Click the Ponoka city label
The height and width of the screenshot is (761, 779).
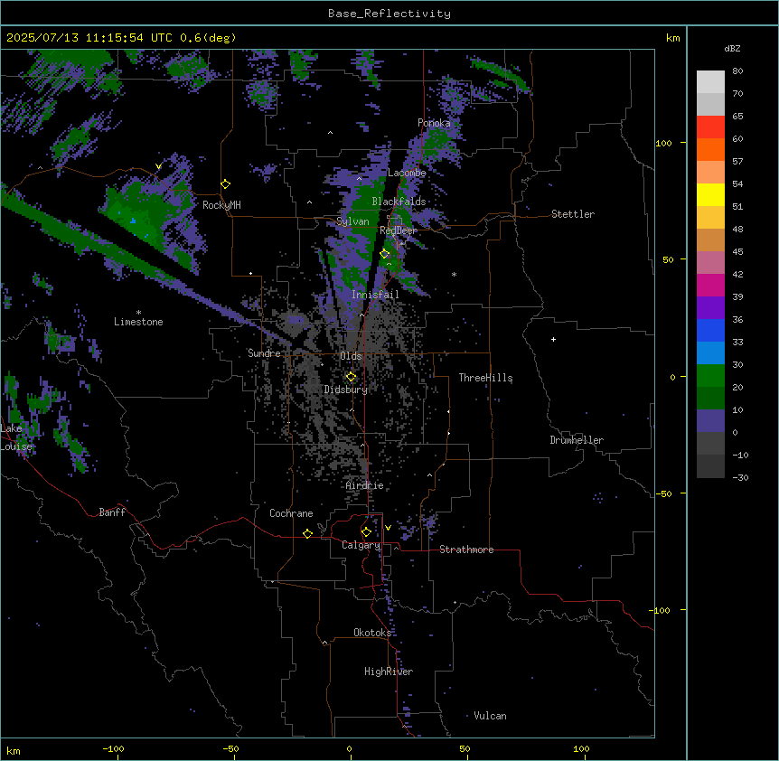tap(434, 123)
